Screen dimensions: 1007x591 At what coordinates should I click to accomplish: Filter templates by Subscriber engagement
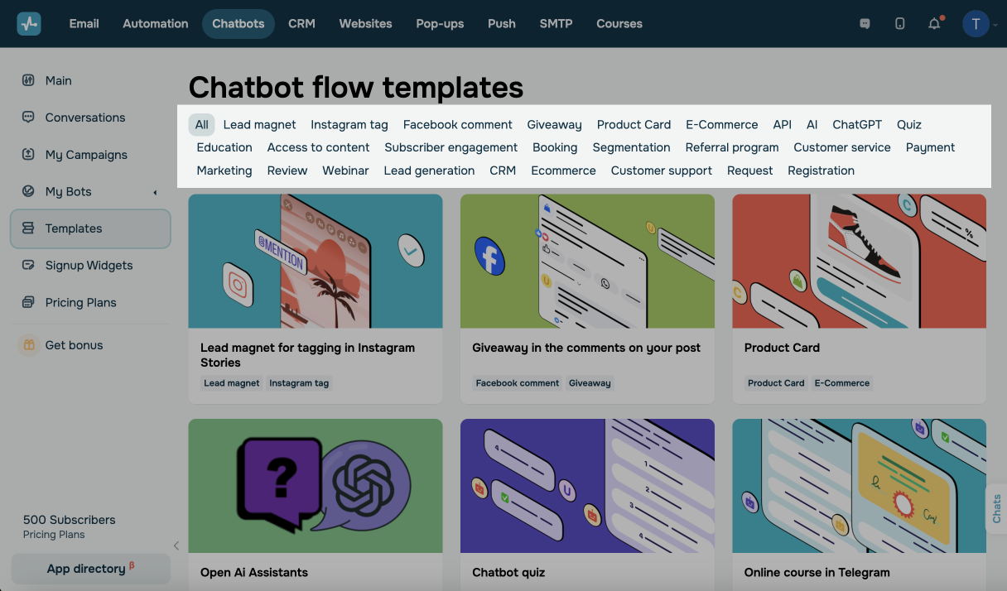click(451, 147)
